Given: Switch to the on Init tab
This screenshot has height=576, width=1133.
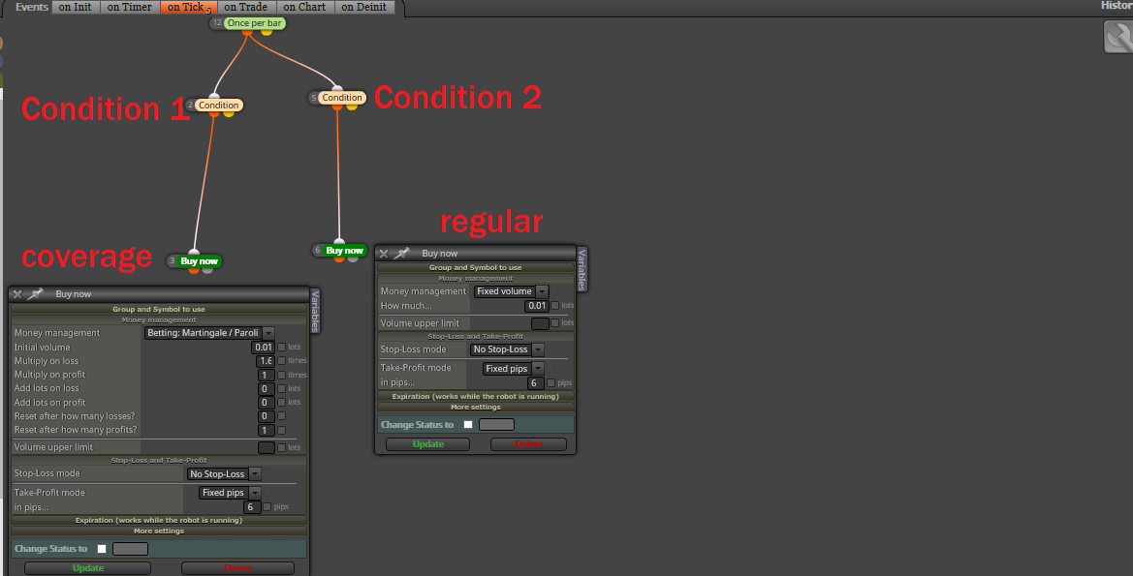Looking at the screenshot, I should tap(76, 7).
